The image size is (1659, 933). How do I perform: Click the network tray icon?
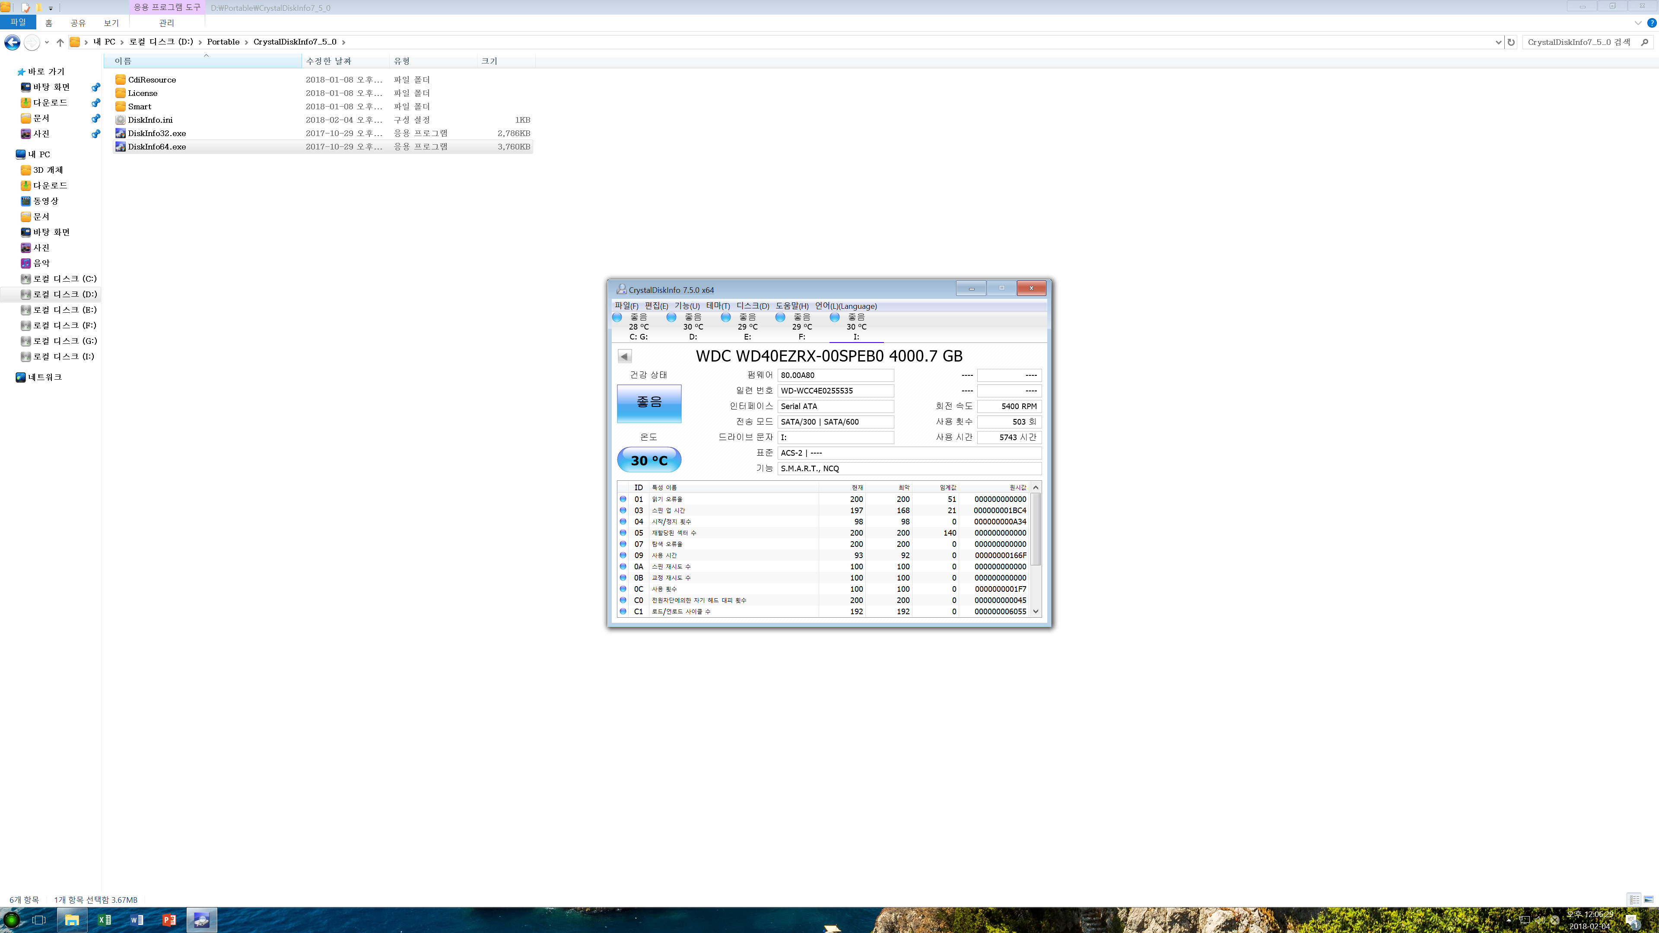[x=1524, y=920]
